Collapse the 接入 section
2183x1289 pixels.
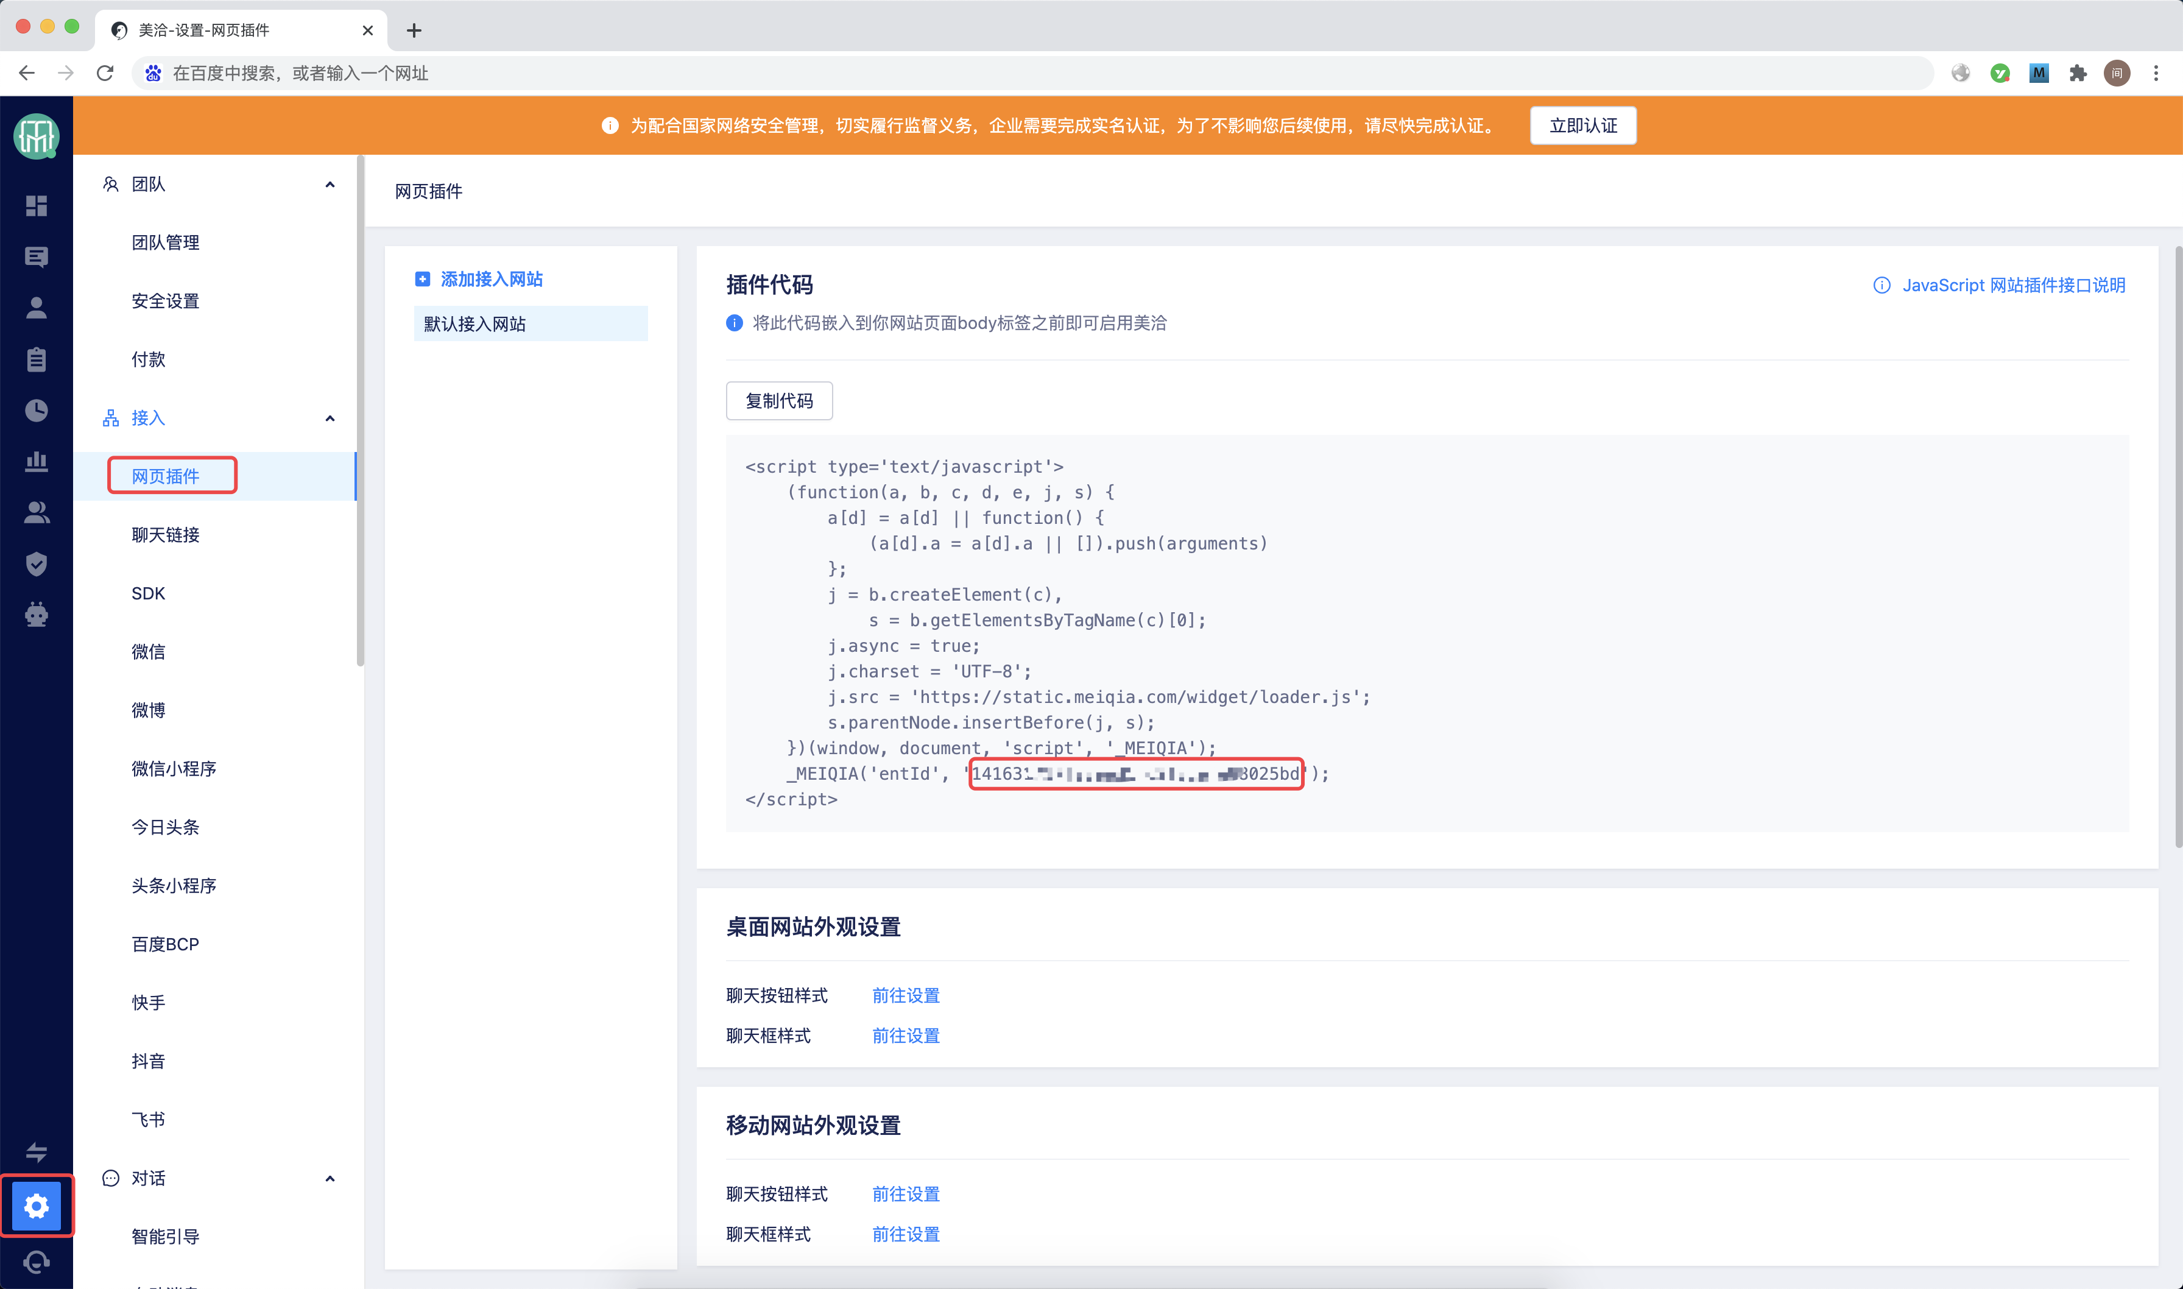[330, 418]
